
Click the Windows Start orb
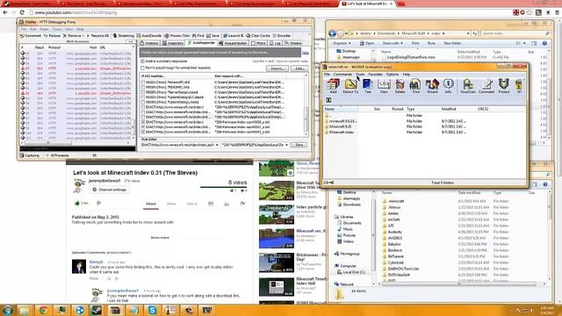coord(7,310)
